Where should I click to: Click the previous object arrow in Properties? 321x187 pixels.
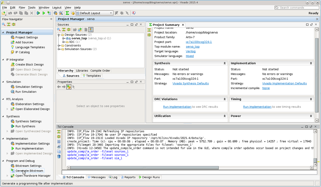tap(59, 87)
